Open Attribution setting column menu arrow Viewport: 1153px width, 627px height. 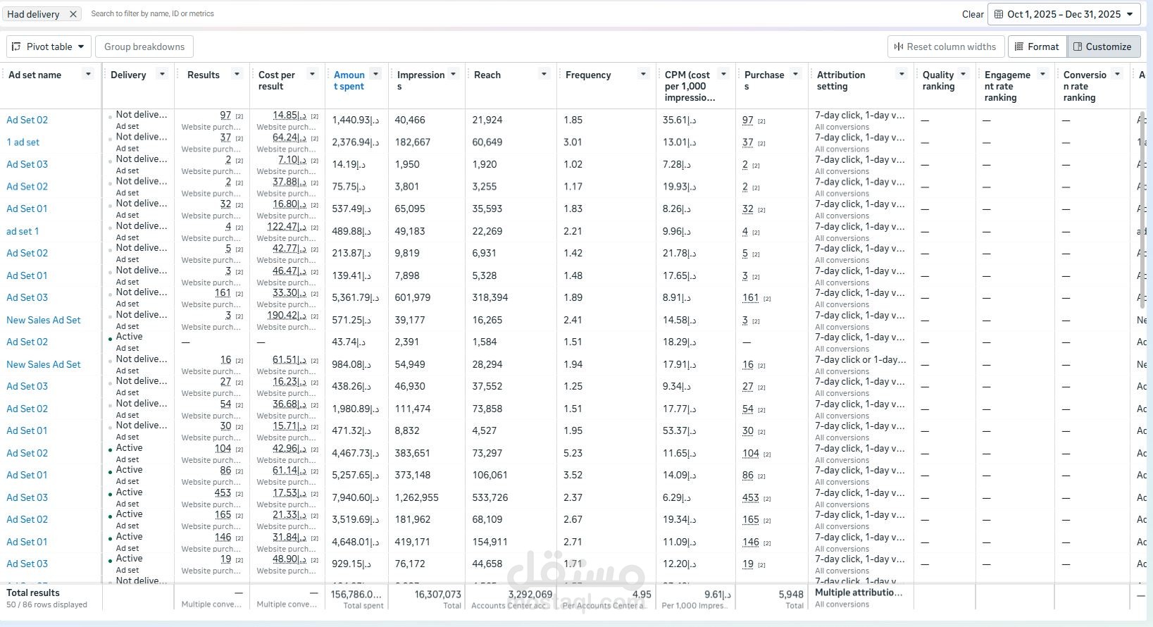tap(902, 74)
